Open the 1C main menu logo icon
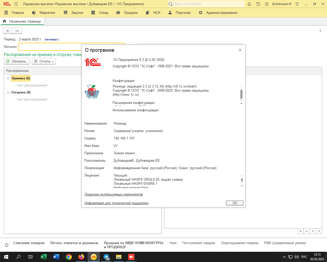Image resolution: width=327 pixels, height=262 pixels. point(7,4)
